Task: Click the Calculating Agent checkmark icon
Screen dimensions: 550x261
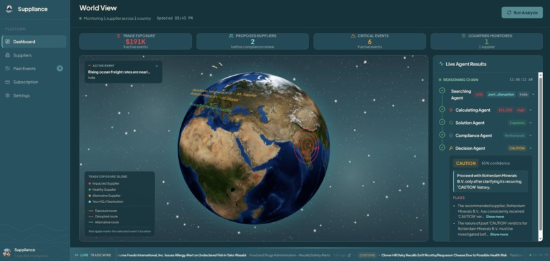Action: tap(442, 110)
